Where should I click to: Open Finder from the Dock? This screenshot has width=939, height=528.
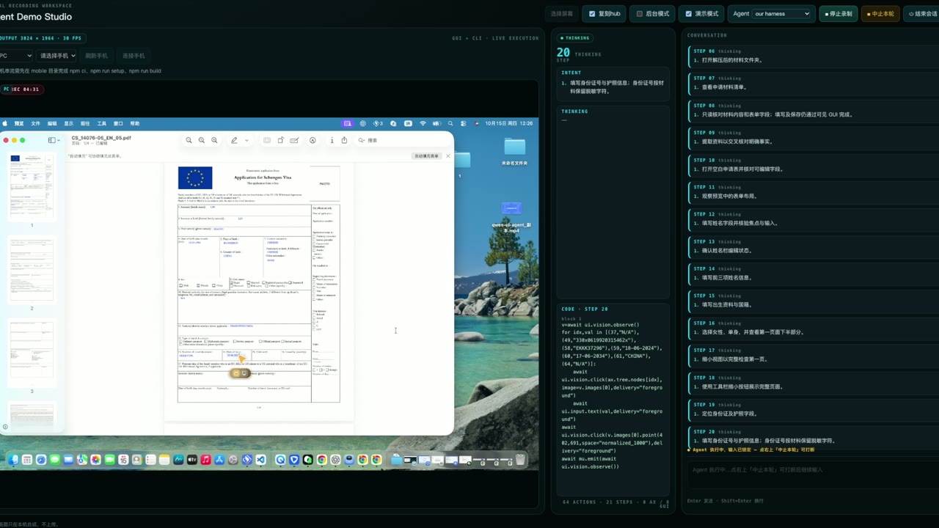click(x=13, y=460)
